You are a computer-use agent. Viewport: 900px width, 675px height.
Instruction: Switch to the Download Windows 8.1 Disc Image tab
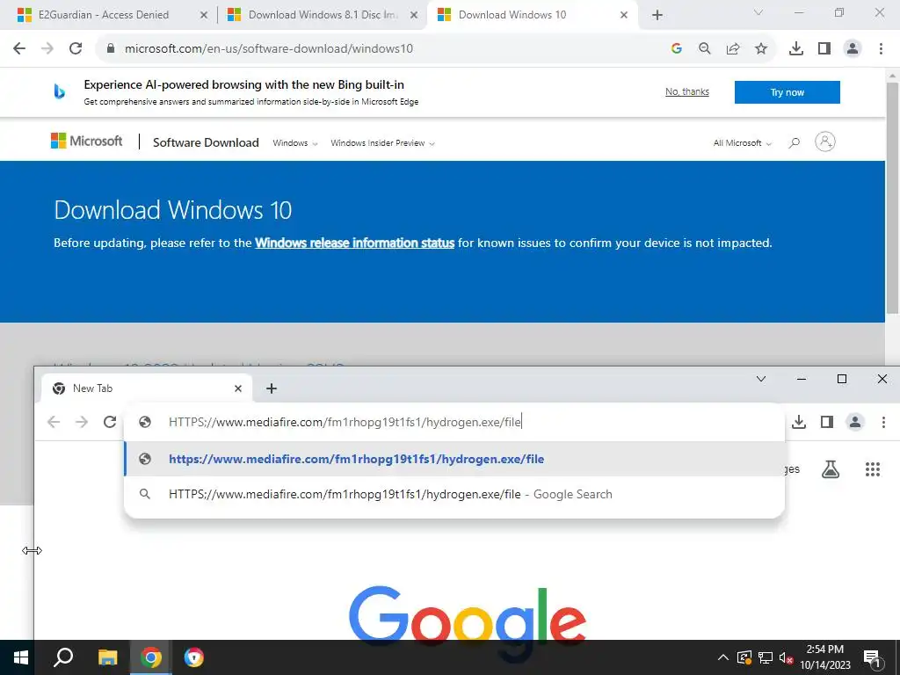[x=323, y=15]
